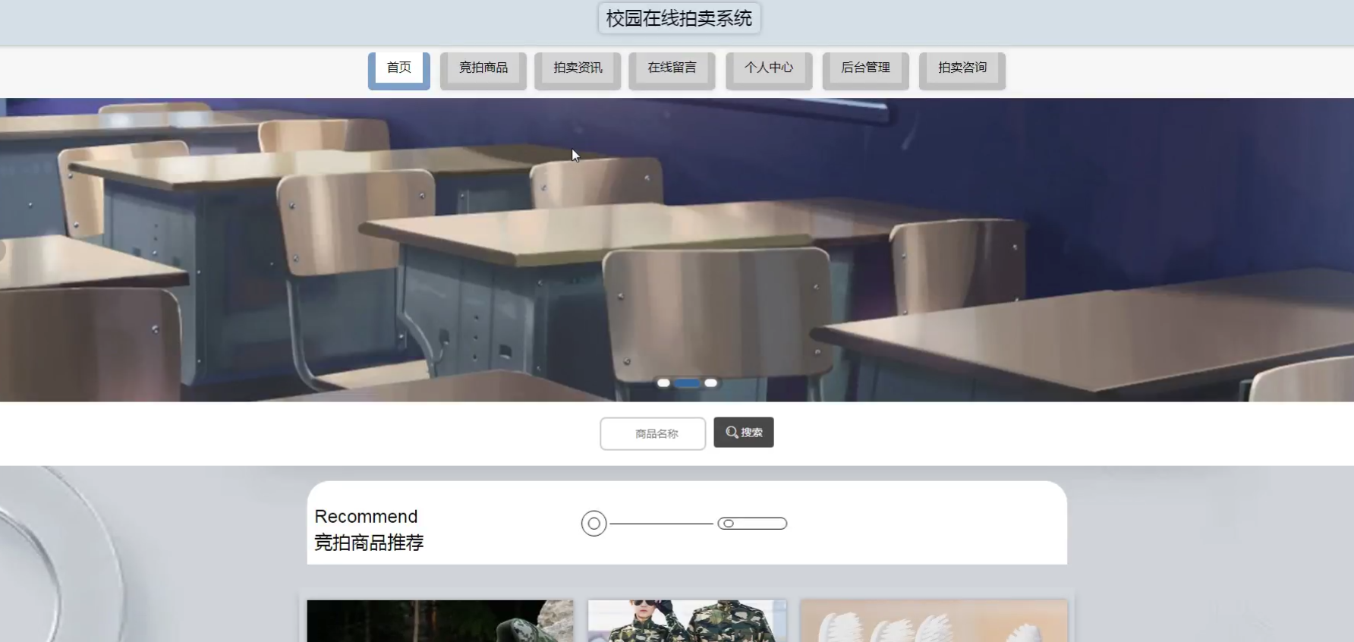Click the Recommend heading text
Viewport: 1354px width, 642px height.
pyautogui.click(x=366, y=516)
